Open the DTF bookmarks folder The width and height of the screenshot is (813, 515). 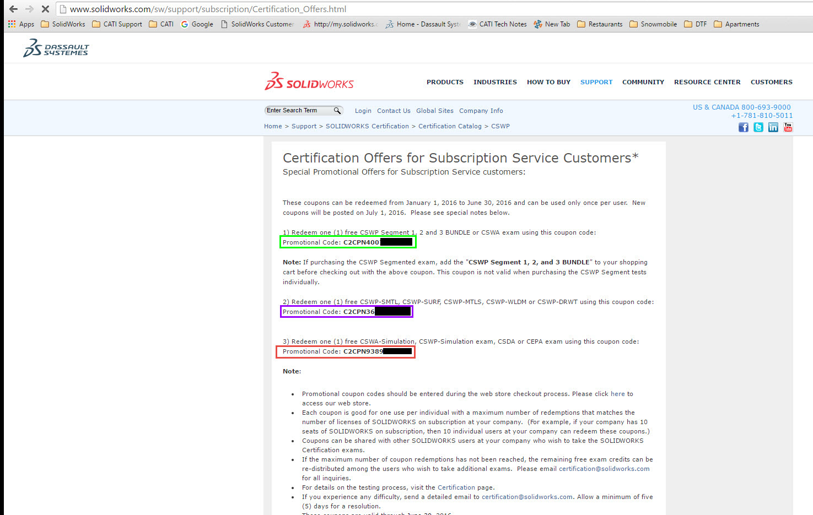coord(695,24)
